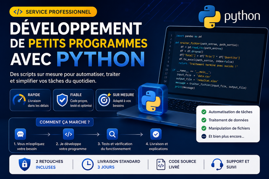This screenshot has width=269, height=179.
Task: Click the blue PYTHON headline word
Action: pyautogui.click(x=101, y=59)
